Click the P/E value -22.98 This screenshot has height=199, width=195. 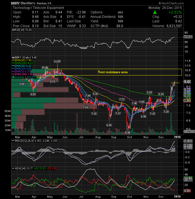point(81,12)
